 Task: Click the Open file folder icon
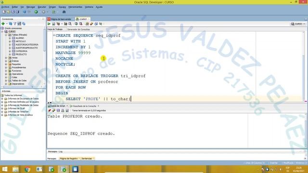[9, 12]
